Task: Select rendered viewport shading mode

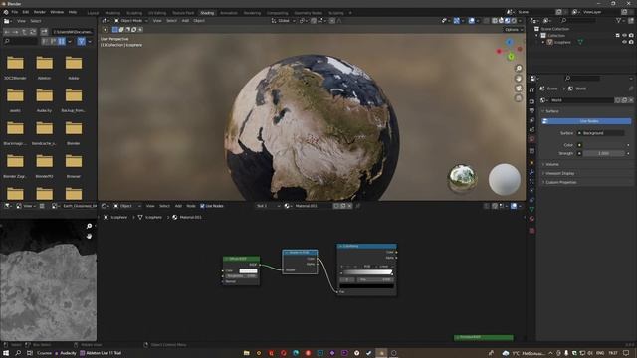Action: tap(514, 20)
